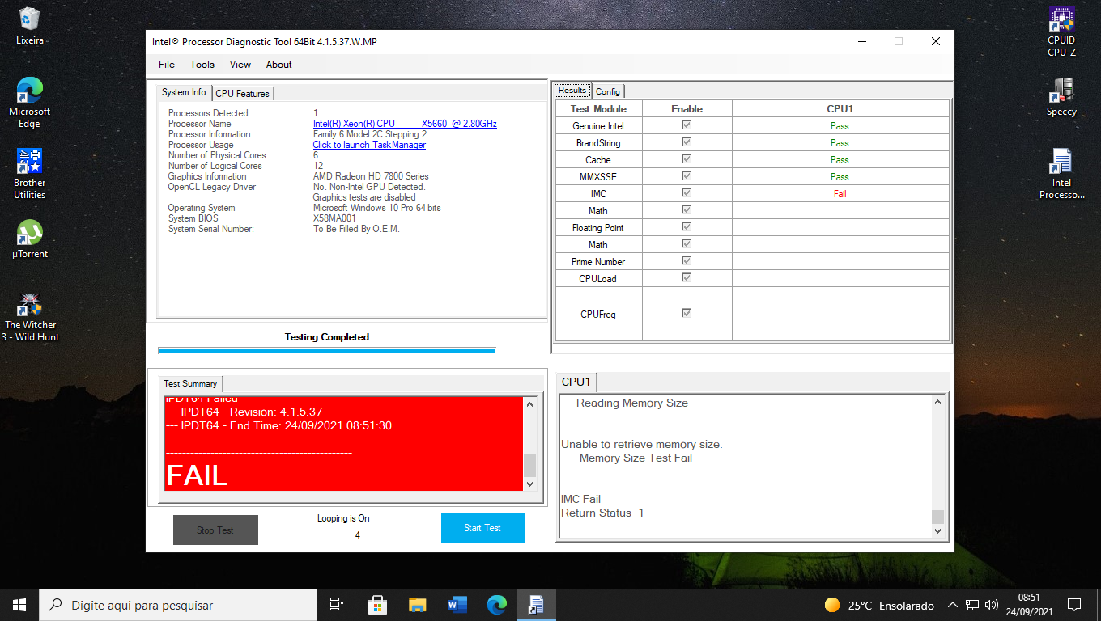Open the Lixeira recycle bin icon
1101x621 pixels.
coord(30,26)
